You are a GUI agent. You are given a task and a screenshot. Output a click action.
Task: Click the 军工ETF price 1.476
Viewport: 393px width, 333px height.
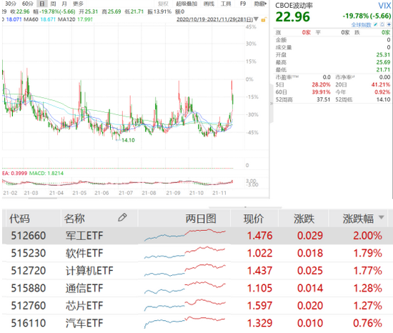(x=259, y=236)
